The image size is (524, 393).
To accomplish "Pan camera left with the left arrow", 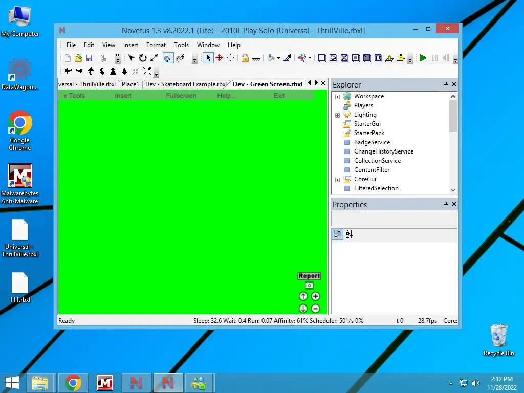I will [x=68, y=71].
